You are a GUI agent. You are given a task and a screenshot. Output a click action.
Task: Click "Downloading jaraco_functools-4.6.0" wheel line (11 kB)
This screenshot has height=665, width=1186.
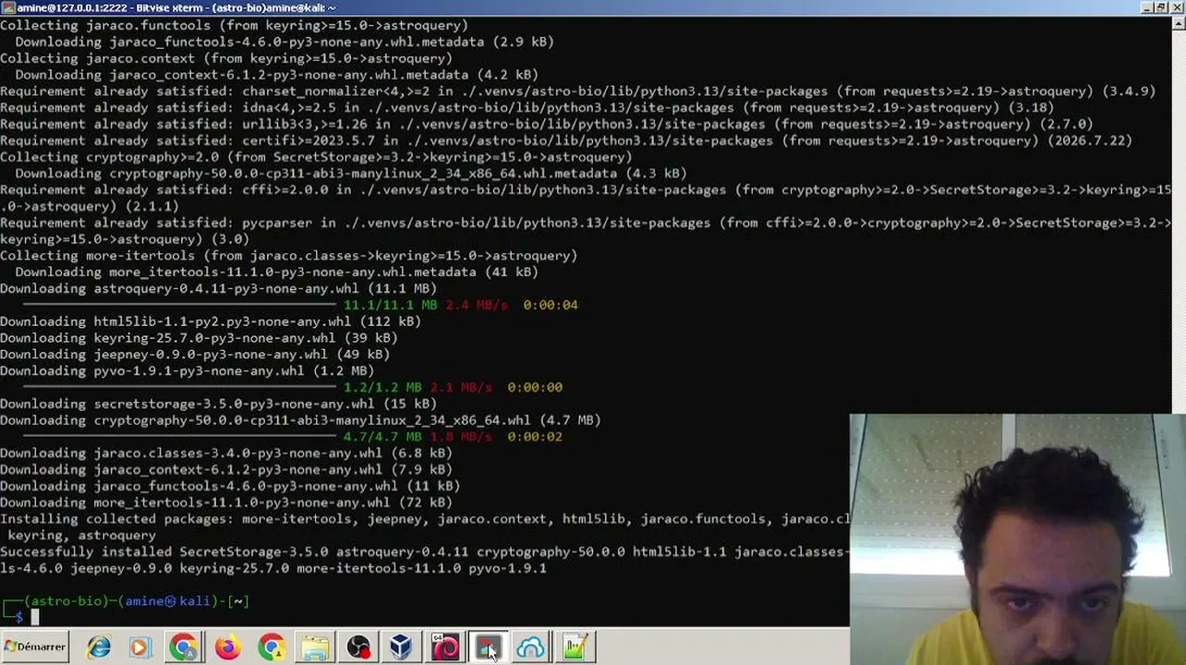(x=230, y=486)
